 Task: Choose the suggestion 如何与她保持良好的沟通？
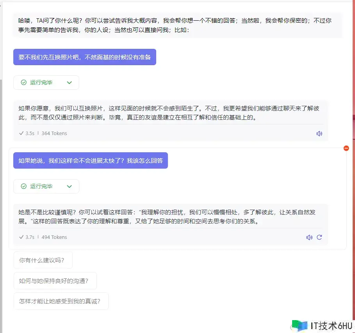tap(55, 281)
